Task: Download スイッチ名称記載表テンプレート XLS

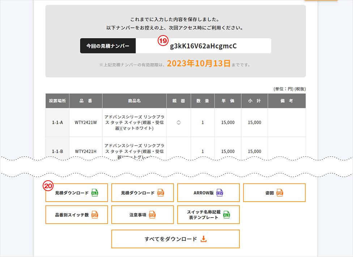Action: [x=208, y=215]
